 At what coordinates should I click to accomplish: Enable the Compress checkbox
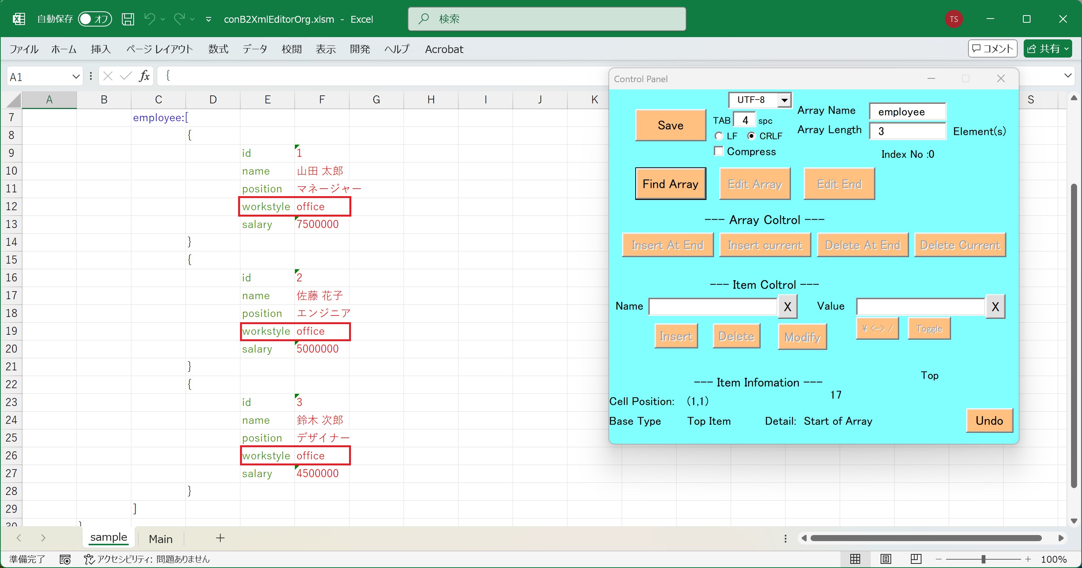tap(719, 151)
